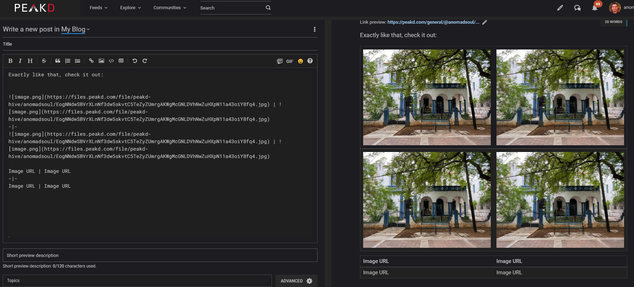The image size is (634, 287).
Task: Click 'Exactly like that, check it out:' preview text
Action: point(398,35)
